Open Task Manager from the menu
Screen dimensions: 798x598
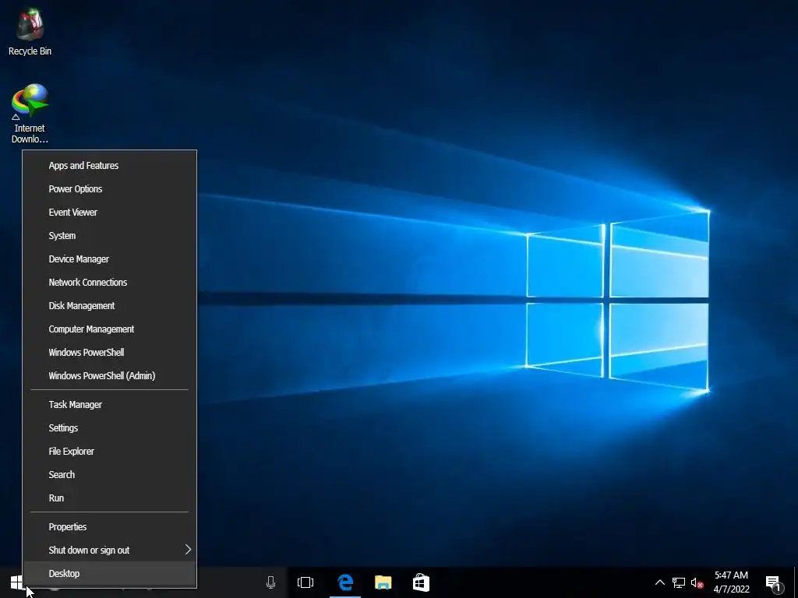(x=109, y=404)
